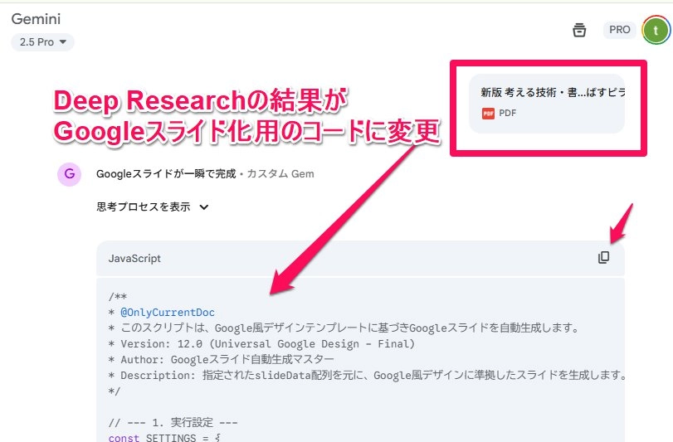The height and width of the screenshot is (442, 673).
Task: Click the PDF title 新版 考える技術
Action: pyautogui.click(x=553, y=92)
